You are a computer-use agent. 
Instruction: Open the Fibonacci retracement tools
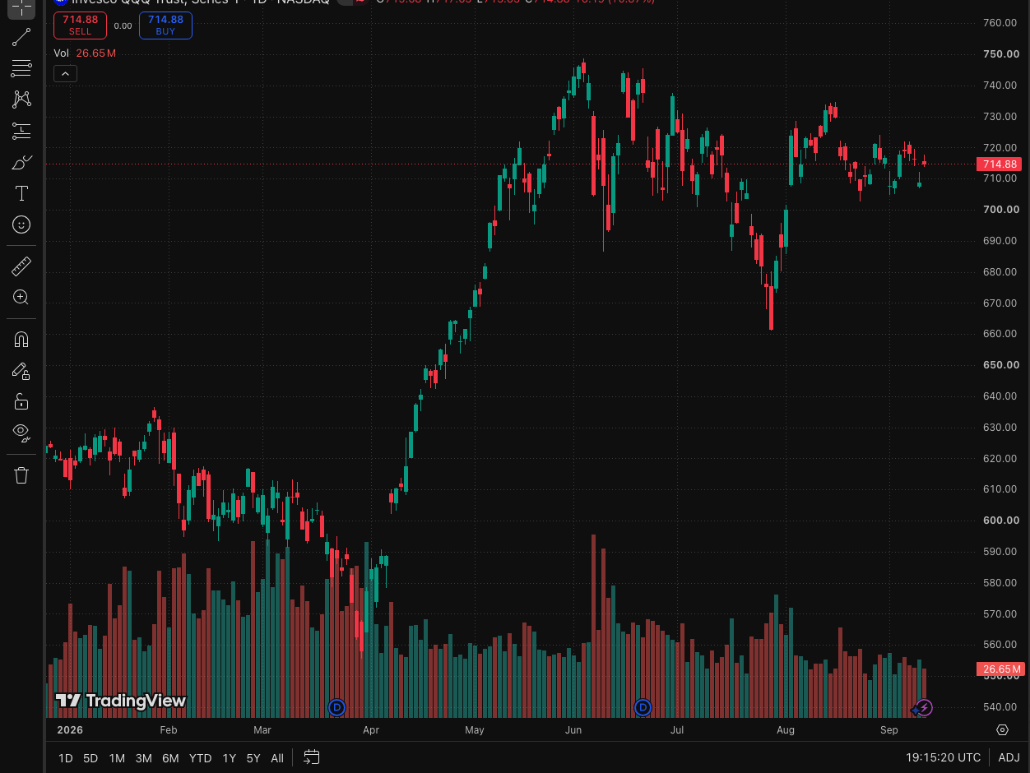(21, 68)
